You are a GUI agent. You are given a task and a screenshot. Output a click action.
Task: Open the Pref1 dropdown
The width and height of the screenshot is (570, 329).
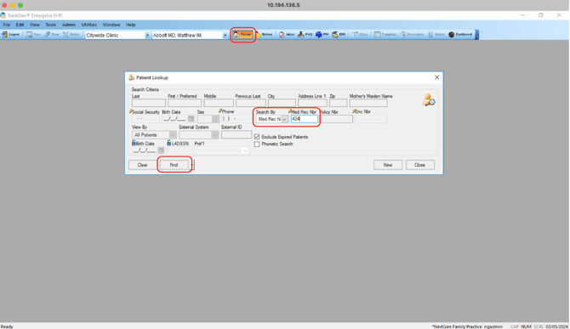[x=245, y=150]
